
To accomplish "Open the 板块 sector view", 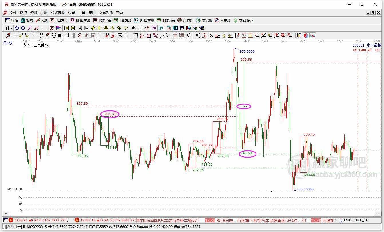I will [27, 20].
